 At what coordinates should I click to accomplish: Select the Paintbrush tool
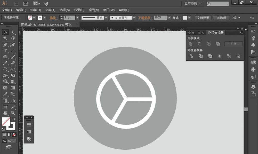click(13, 57)
